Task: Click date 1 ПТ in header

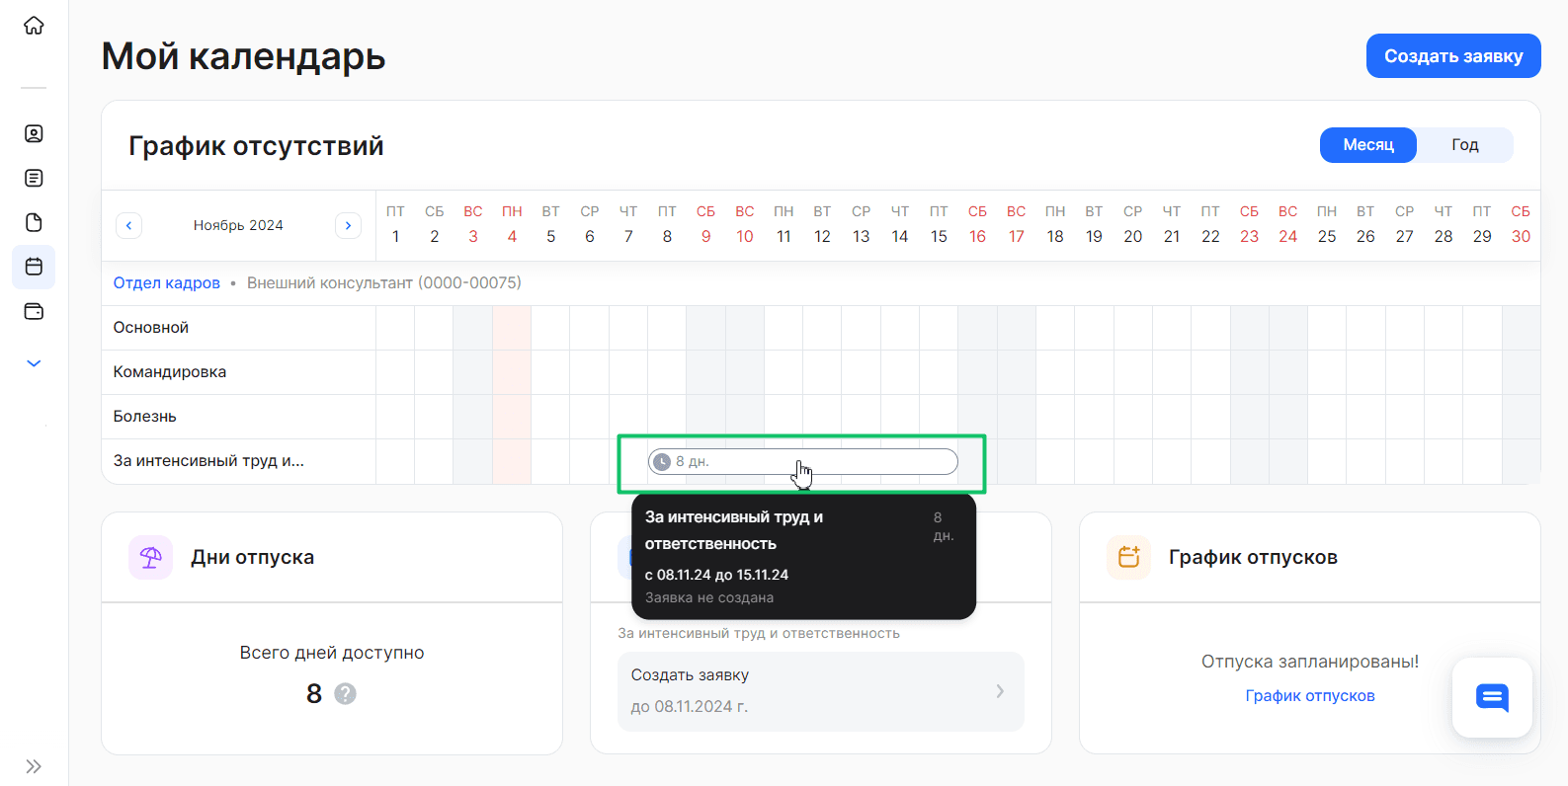Action: [x=395, y=225]
